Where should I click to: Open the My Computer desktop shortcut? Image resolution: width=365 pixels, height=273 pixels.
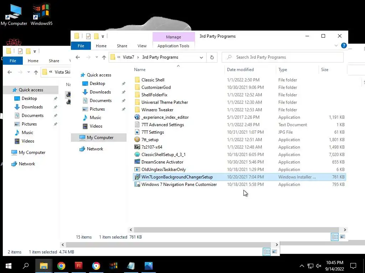[14, 14]
